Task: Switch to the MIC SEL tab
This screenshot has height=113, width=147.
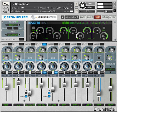Action: coord(105,17)
